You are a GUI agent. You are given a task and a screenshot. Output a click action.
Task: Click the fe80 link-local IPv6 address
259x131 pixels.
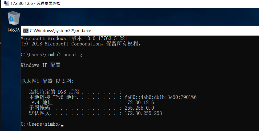pos(161,97)
